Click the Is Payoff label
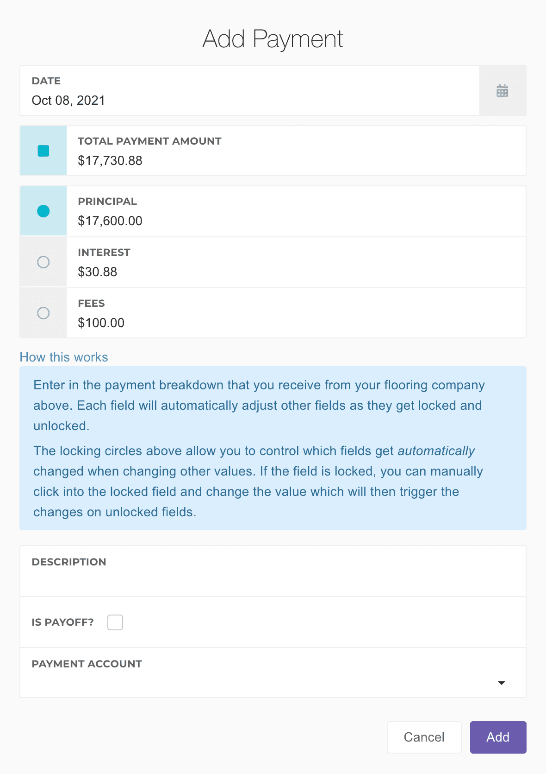Screen dimensions: 546x774 63,622
